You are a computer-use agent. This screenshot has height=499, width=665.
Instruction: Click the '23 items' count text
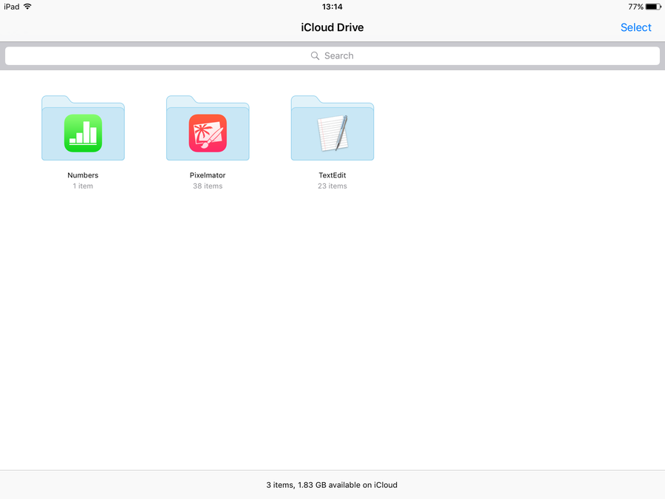332,186
